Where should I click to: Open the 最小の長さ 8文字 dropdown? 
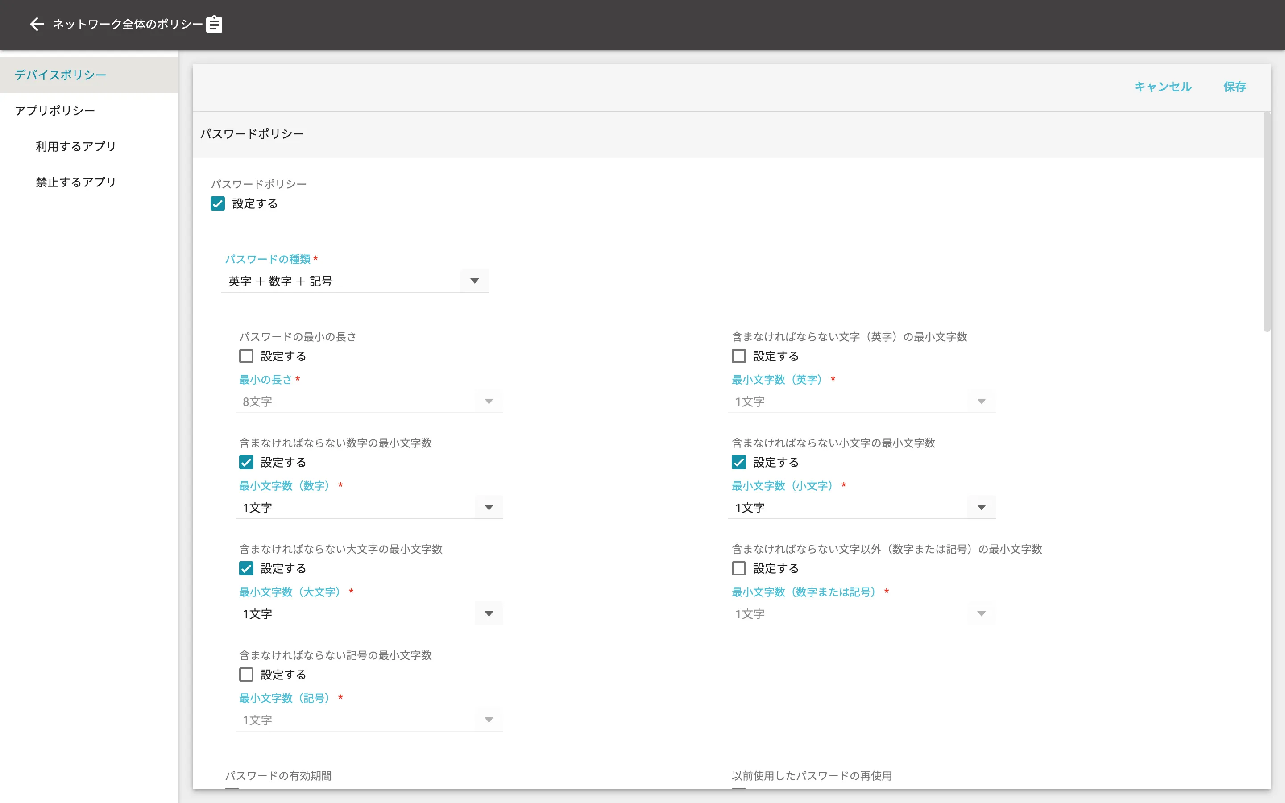[x=369, y=401]
